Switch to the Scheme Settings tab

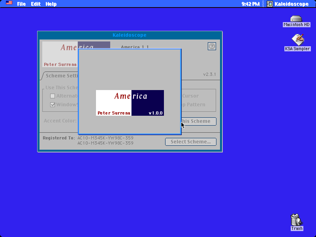coord(60,76)
